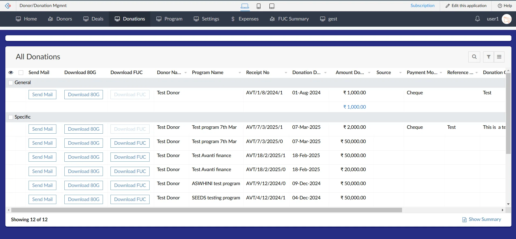
Task: Open the Payment Mode column dropdown
Action: [441, 73]
